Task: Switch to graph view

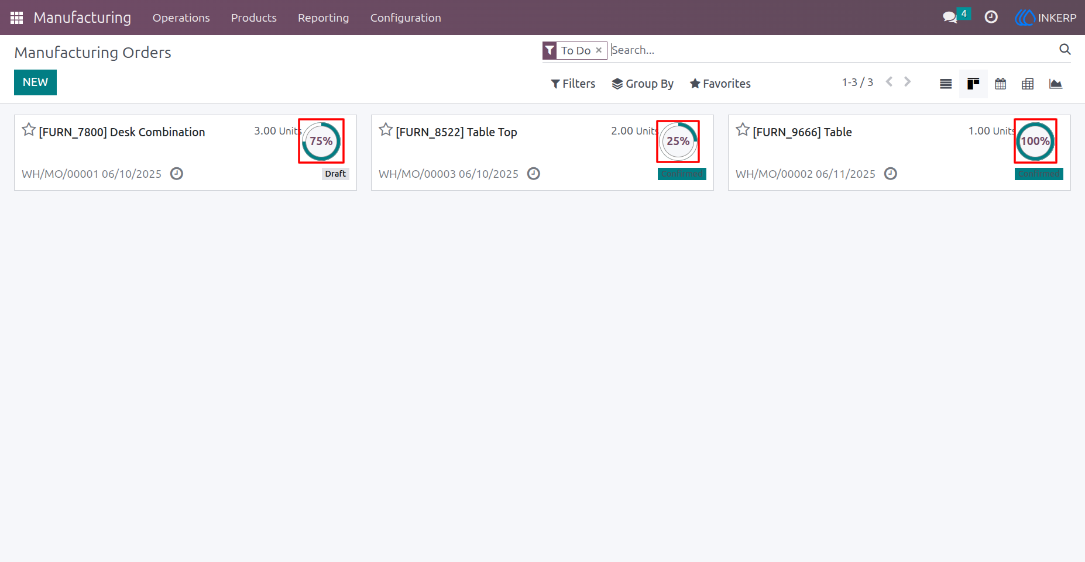Action: coord(1056,84)
